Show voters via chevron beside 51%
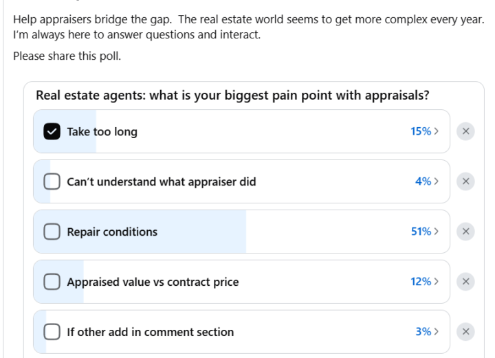The image size is (495, 358). pos(437,232)
